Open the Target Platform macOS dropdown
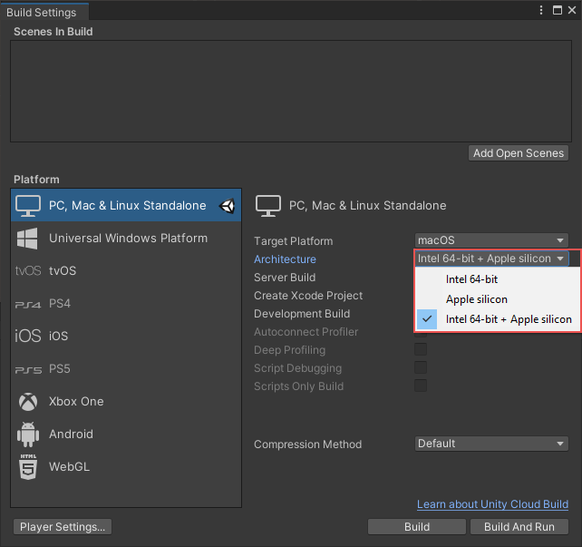The height and width of the screenshot is (547, 582). click(491, 241)
